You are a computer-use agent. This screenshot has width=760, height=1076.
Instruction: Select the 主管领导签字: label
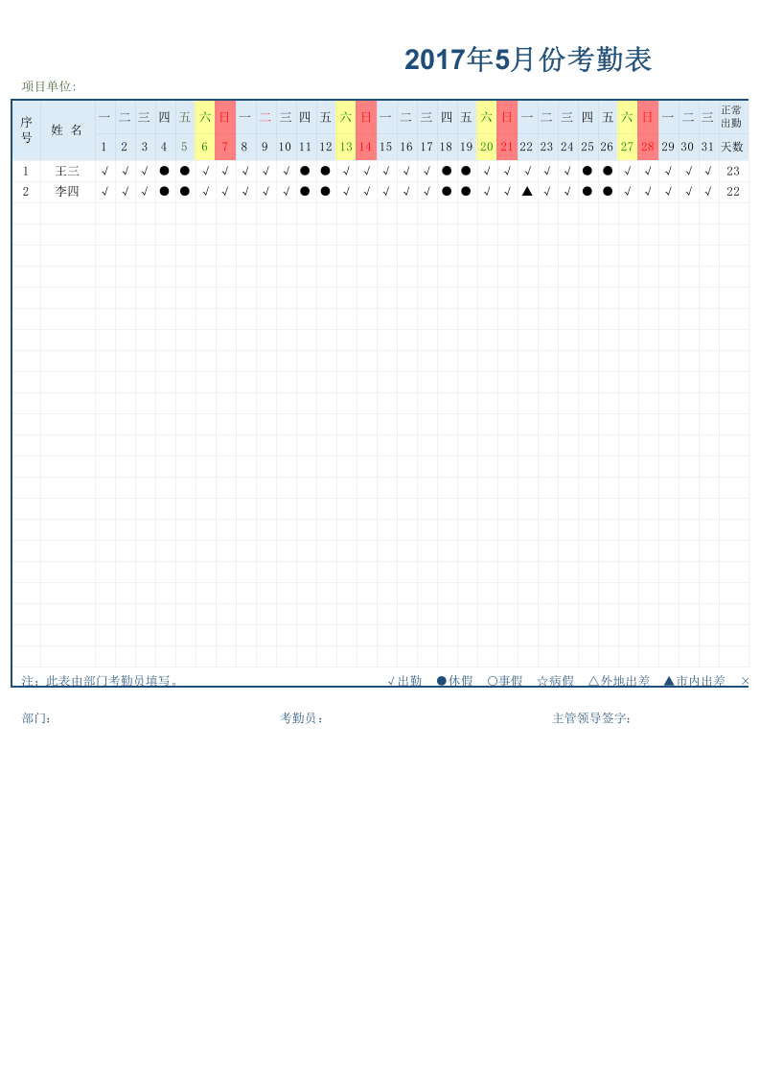pos(592,718)
